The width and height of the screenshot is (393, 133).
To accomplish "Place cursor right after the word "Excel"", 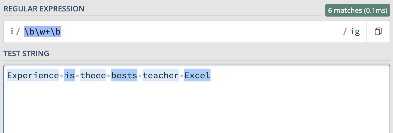I will click(211, 75).
